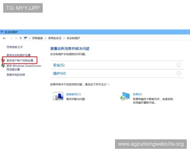Open 控制面板主页 link
Viewport: 190px width, 152px height.
tap(15, 47)
